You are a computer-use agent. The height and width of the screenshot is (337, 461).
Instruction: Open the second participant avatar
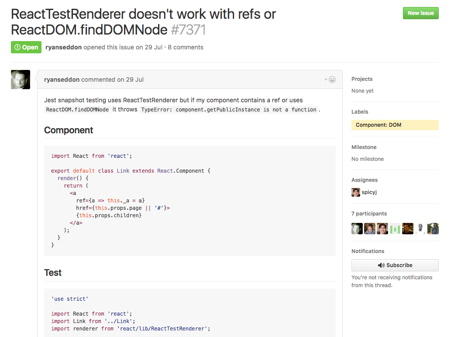(x=370, y=229)
